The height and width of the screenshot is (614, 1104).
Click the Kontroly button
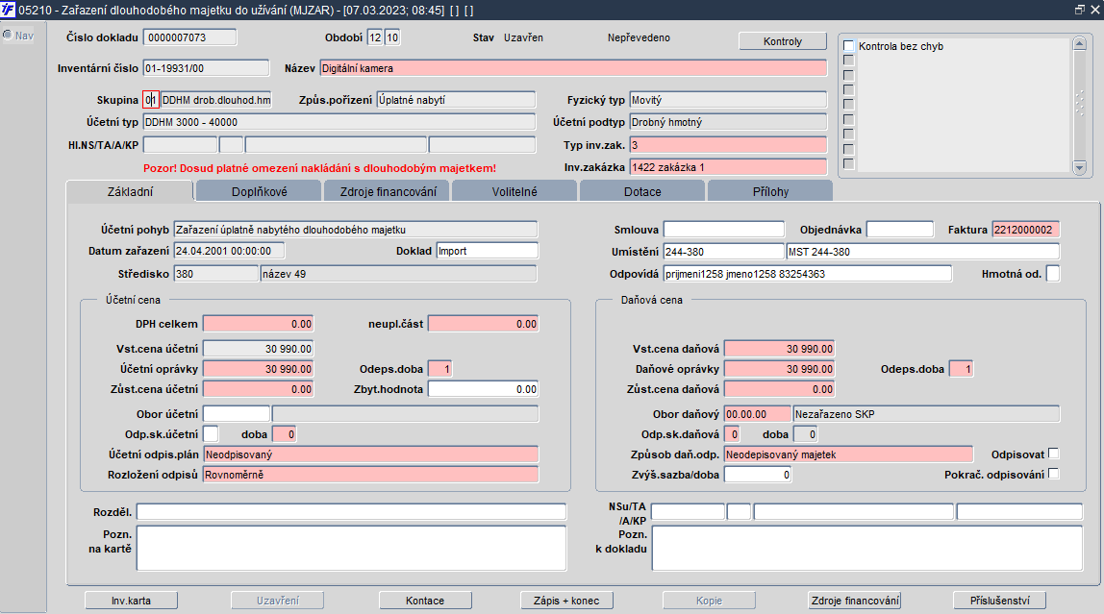tap(782, 41)
